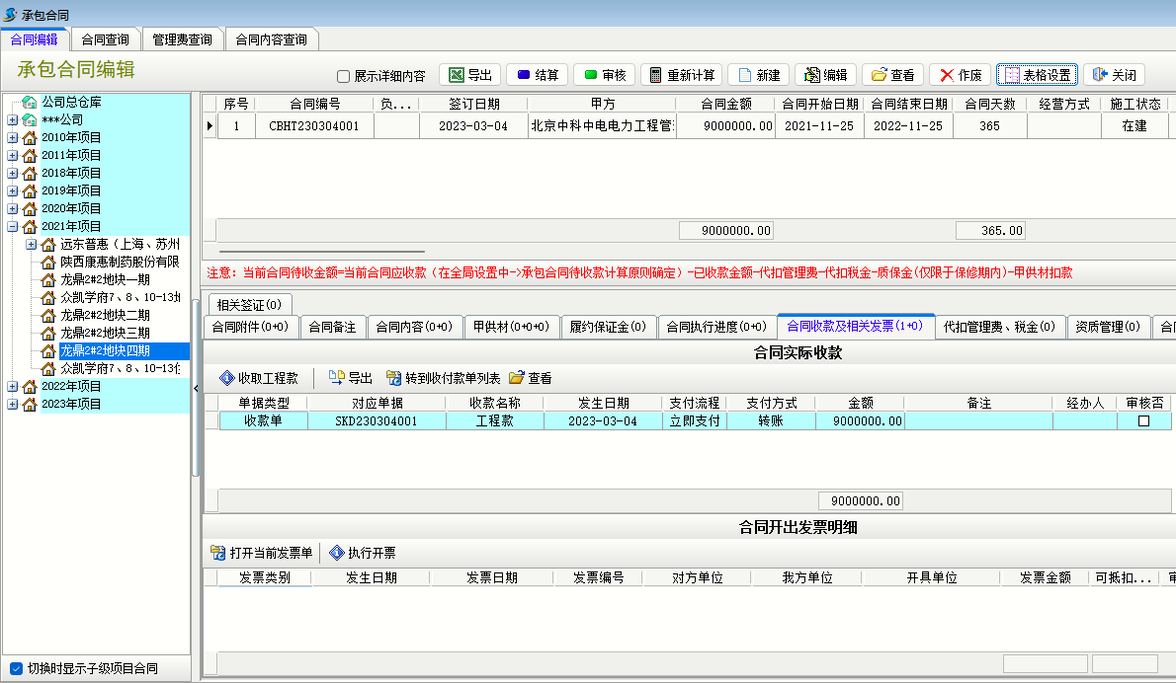1176x683 pixels.
Task: Switch to the 合同查询 tab
Action: click(105, 39)
